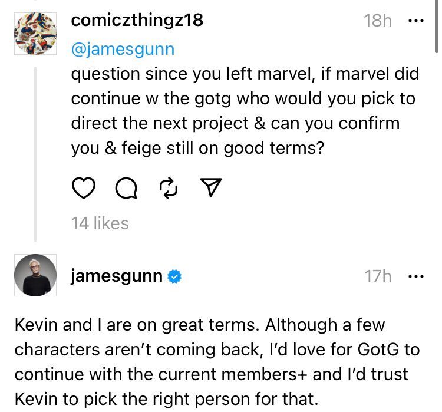
Task: Open the jamesgunn username link
Action: coord(117,275)
